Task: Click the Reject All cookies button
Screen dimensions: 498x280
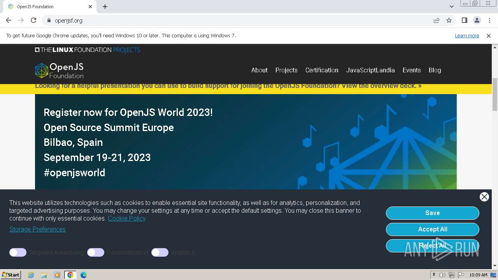Action: pyautogui.click(x=432, y=245)
